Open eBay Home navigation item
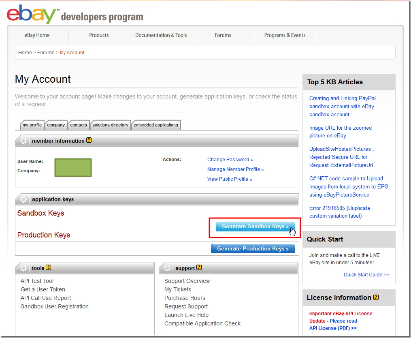411x338 pixels. [37, 35]
